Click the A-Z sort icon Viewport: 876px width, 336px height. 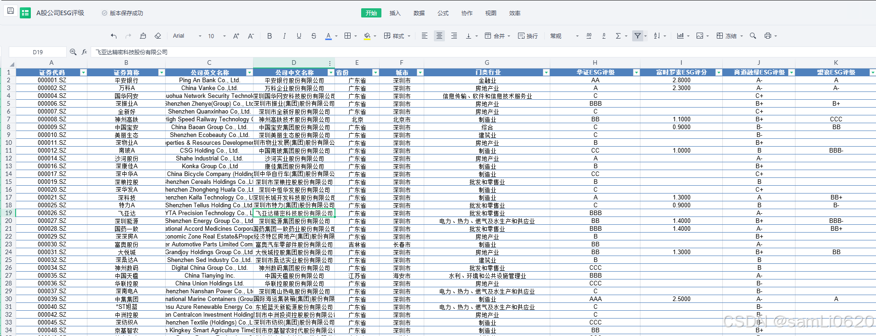657,36
